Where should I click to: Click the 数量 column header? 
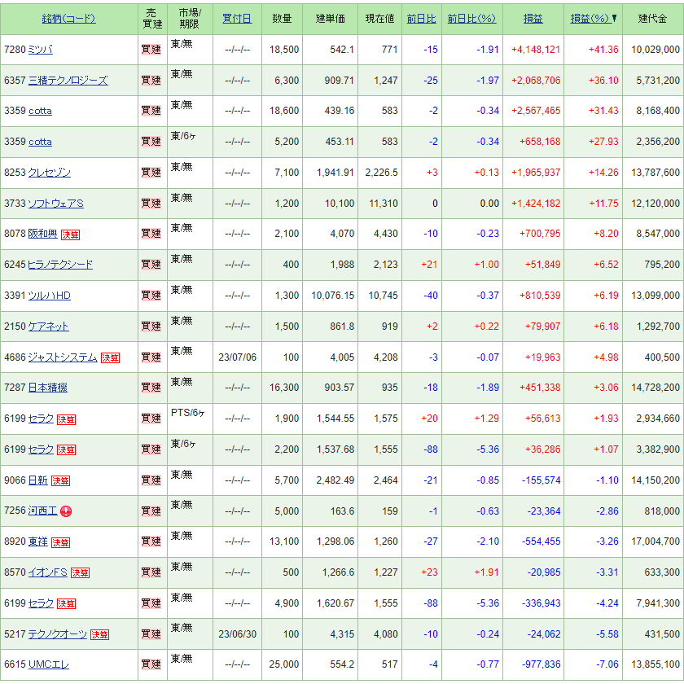coord(282,18)
